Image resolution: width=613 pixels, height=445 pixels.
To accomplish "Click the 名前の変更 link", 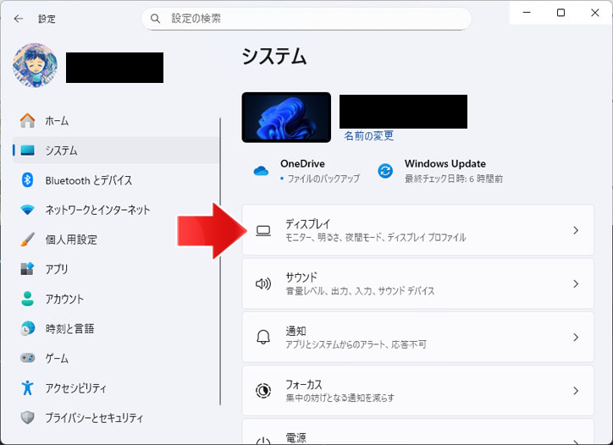I will pos(368,135).
